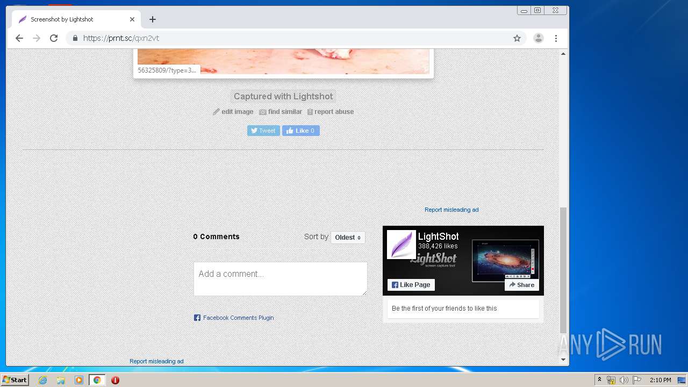Click the screenshot image preview
Screen dimensions: 688x387
(x=283, y=61)
